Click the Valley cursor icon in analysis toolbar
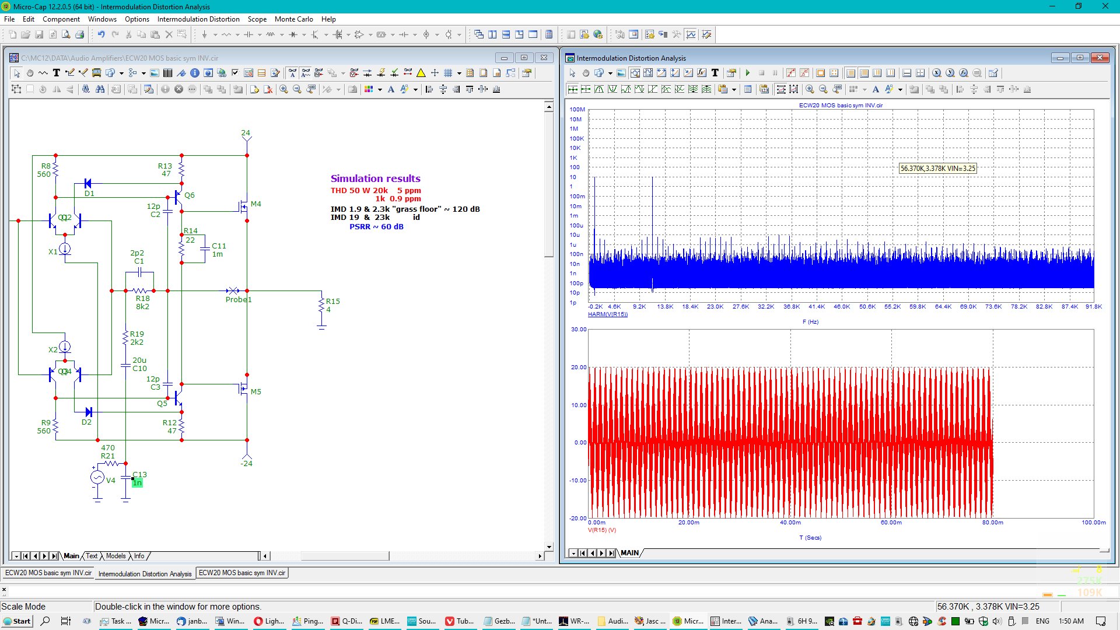The width and height of the screenshot is (1120, 630). (x=612, y=89)
